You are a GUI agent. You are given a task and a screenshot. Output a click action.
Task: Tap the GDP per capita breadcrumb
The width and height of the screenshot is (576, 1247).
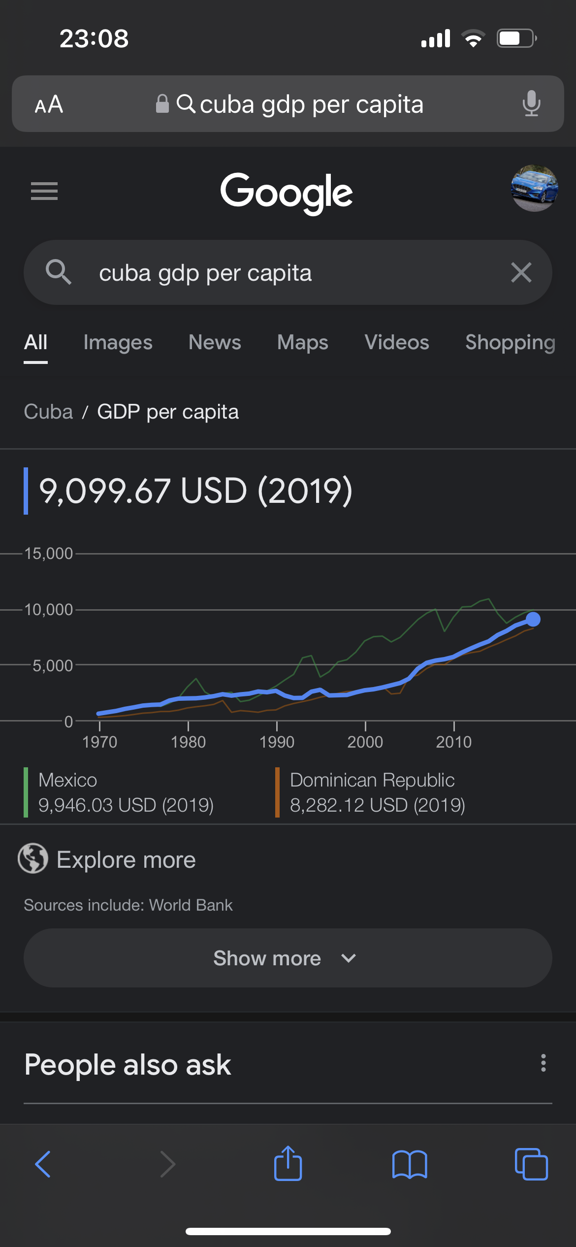(168, 412)
